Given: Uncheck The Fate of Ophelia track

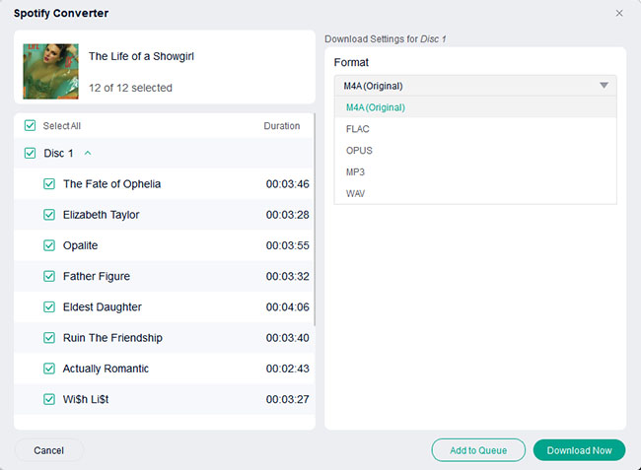Looking at the screenshot, I should coord(49,183).
